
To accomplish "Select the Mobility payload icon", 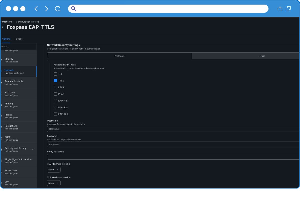I will click(2, 60).
